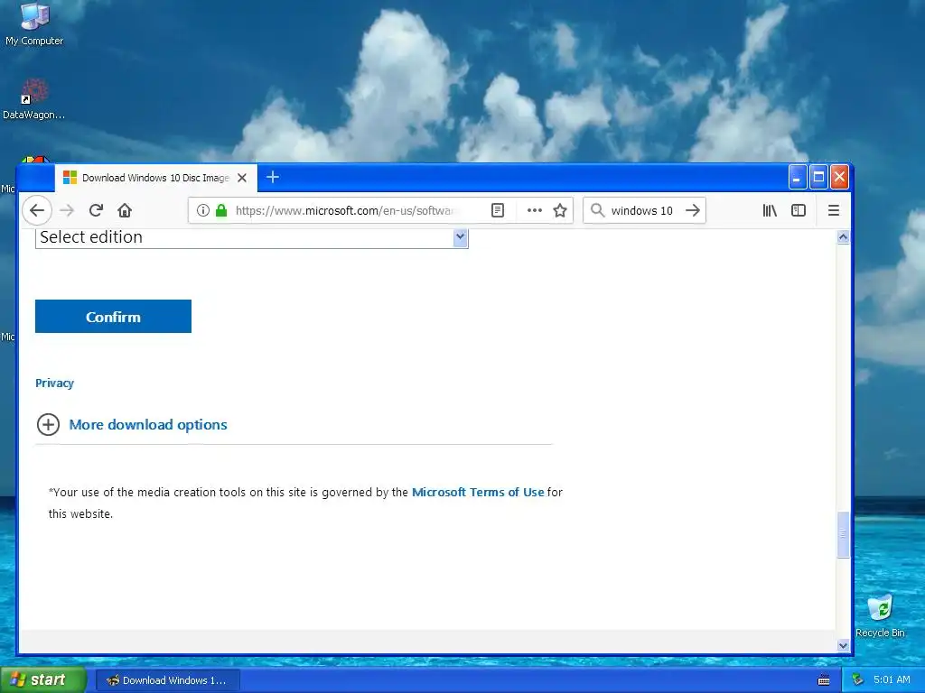This screenshot has height=693, width=925.
Task: Click the vertical scrollbar thumb
Action: (x=843, y=534)
